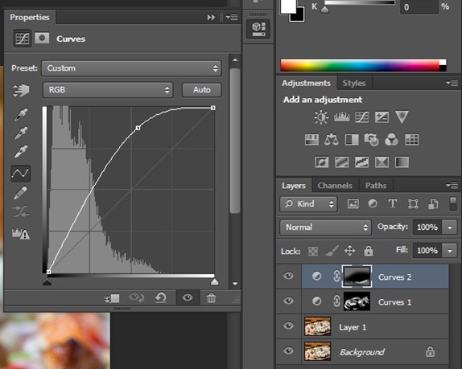
Task: Add a Color Balance adjustment
Action: click(332, 139)
